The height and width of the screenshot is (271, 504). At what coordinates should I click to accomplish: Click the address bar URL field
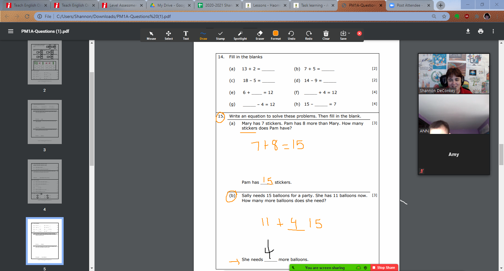click(243, 16)
